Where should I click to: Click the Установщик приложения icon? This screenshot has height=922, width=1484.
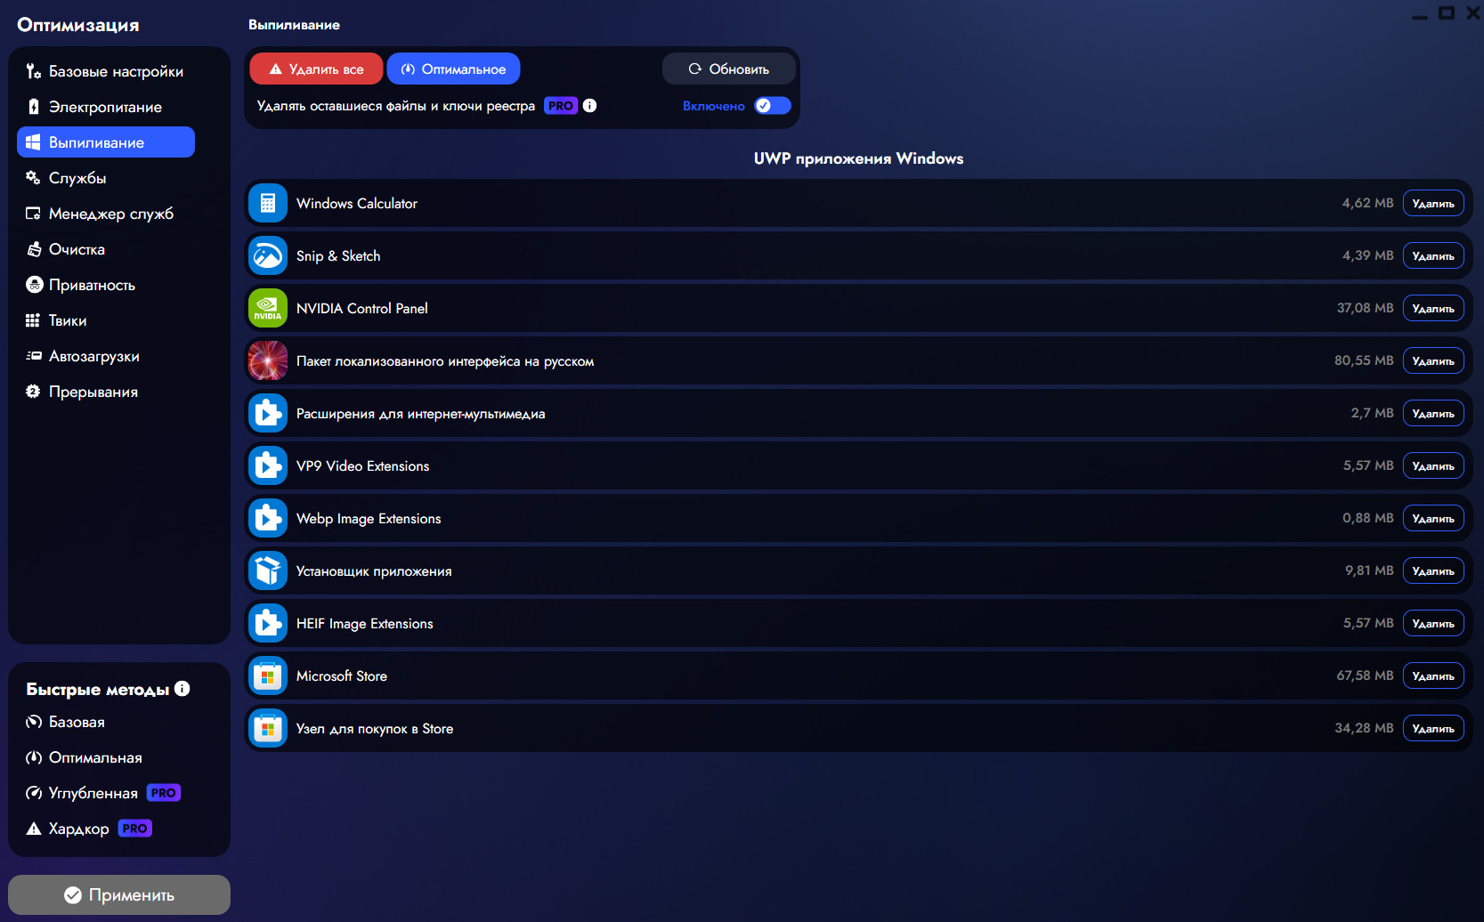point(268,570)
